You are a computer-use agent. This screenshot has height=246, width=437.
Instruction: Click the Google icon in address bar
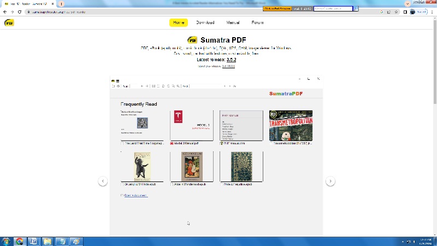[x=381, y=12]
